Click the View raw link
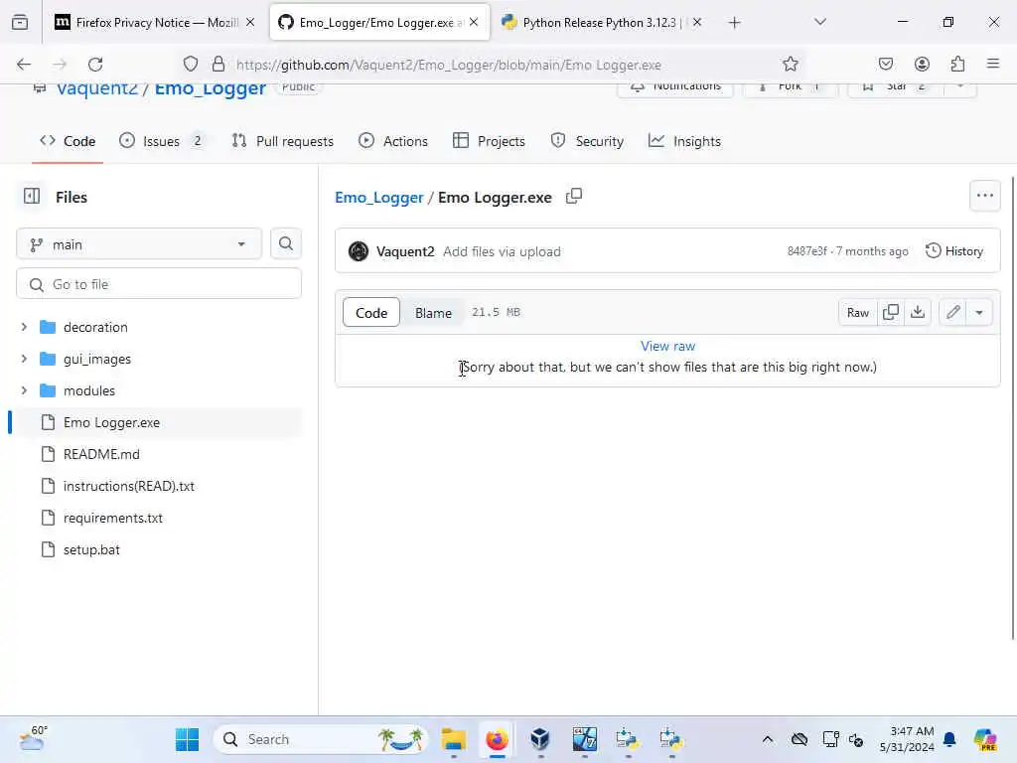The width and height of the screenshot is (1017, 763). (x=667, y=346)
